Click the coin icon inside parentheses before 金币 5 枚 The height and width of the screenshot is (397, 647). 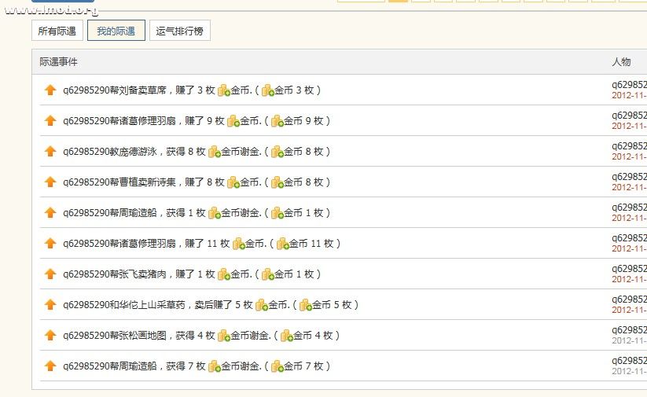point(305,305)
